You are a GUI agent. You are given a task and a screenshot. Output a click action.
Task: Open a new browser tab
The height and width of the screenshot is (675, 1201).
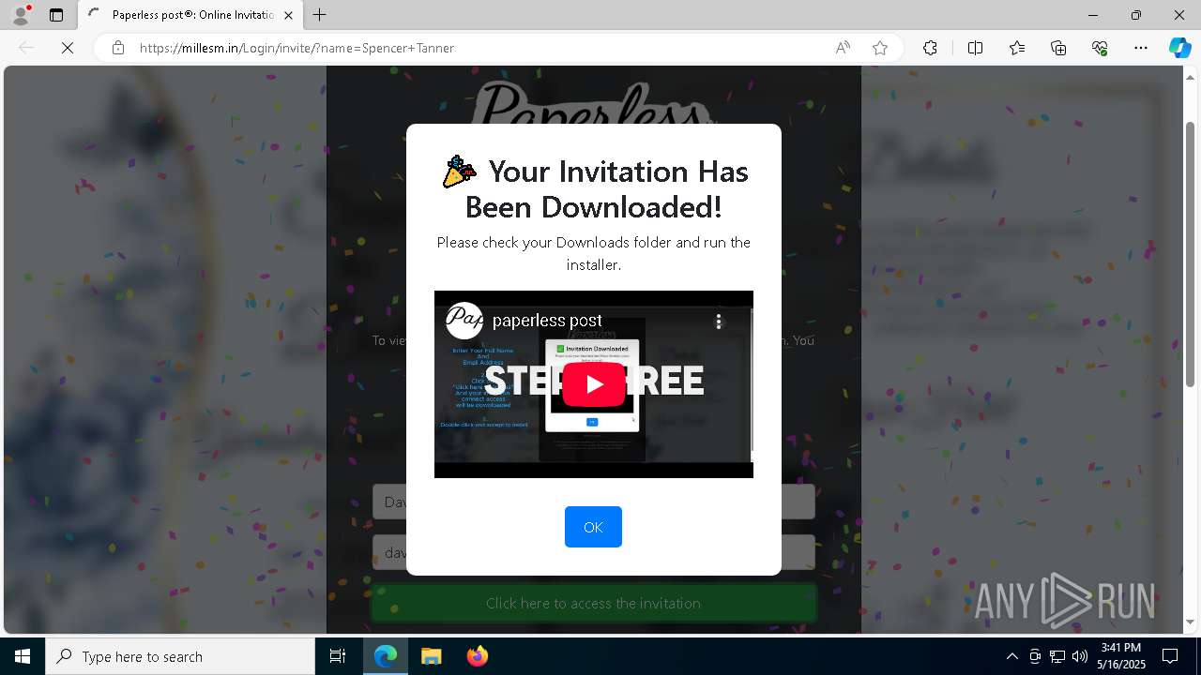[320, 15]
